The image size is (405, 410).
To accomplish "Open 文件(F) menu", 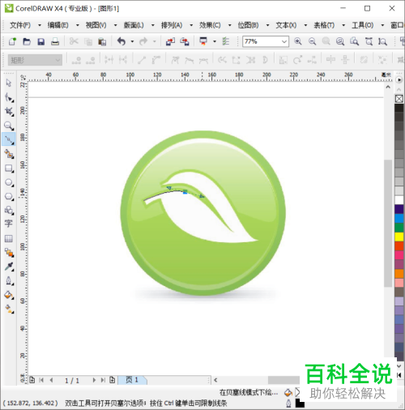I will coord(20,25).
